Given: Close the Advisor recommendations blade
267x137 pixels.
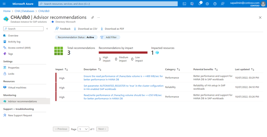Looking at the screenshot, I should click(260, 18).
